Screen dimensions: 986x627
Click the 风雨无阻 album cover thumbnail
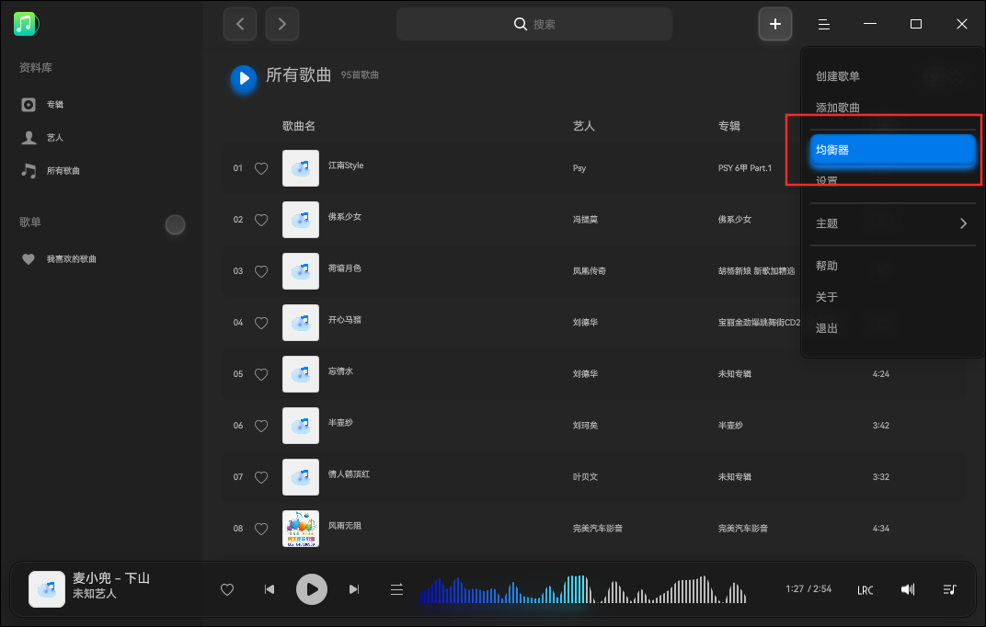[301, 529]
